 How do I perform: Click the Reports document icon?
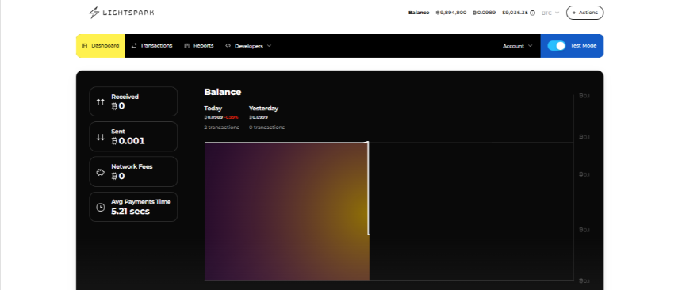186,46
